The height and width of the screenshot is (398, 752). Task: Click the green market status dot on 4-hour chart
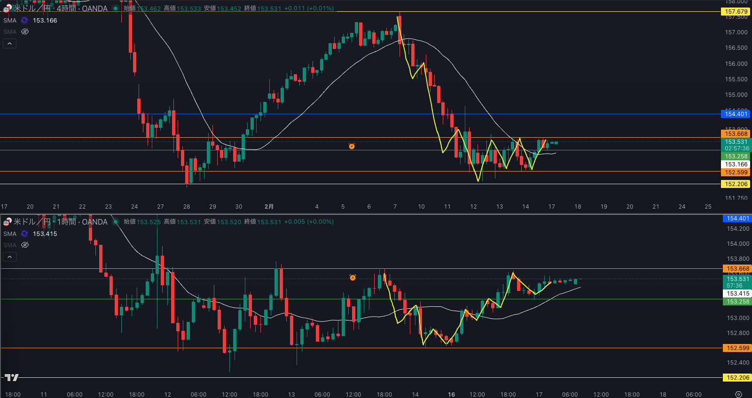point(115,8)
